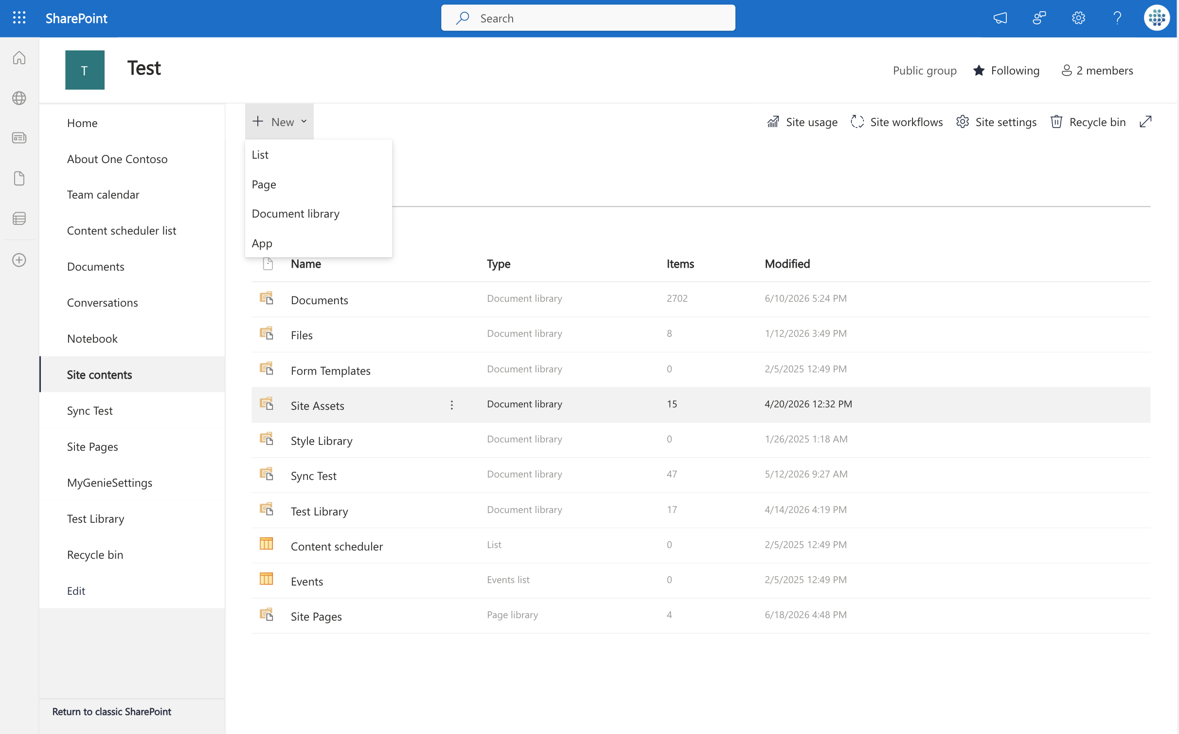Open the Sync Test library in the list
The image size is (1179, 734).
click(314, 476)
